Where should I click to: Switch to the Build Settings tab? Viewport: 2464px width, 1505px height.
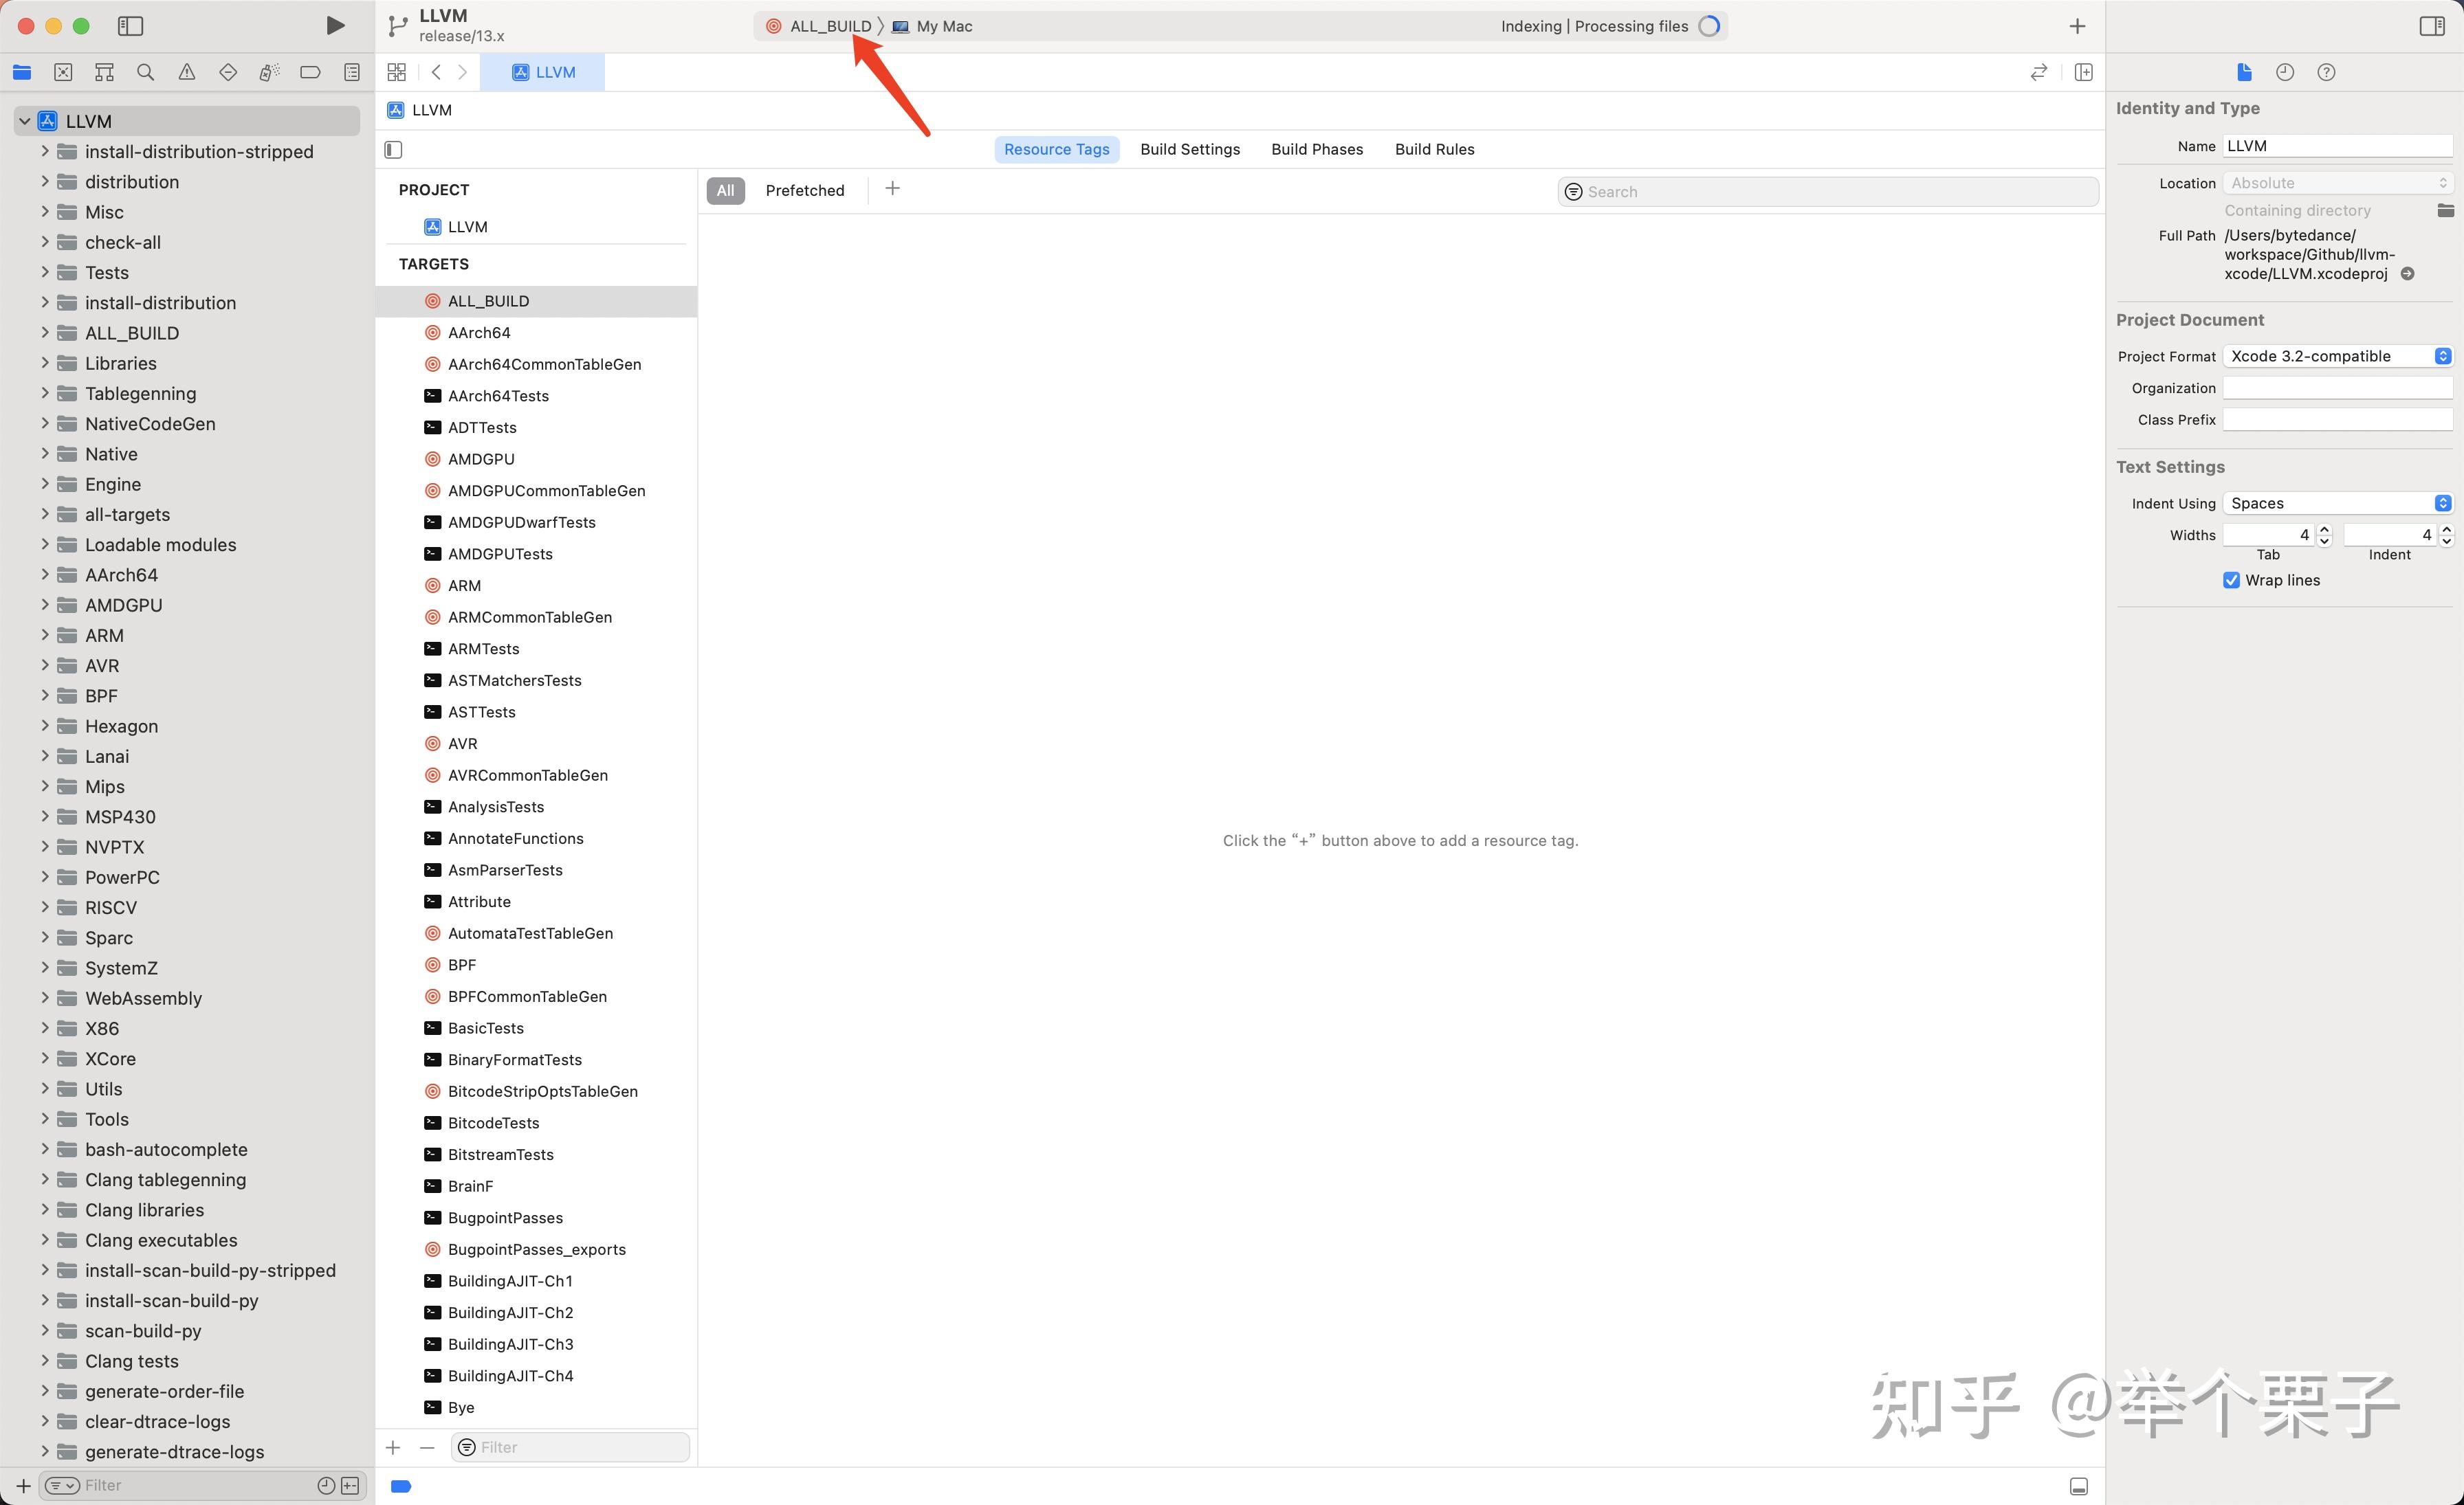(1189, 149)
